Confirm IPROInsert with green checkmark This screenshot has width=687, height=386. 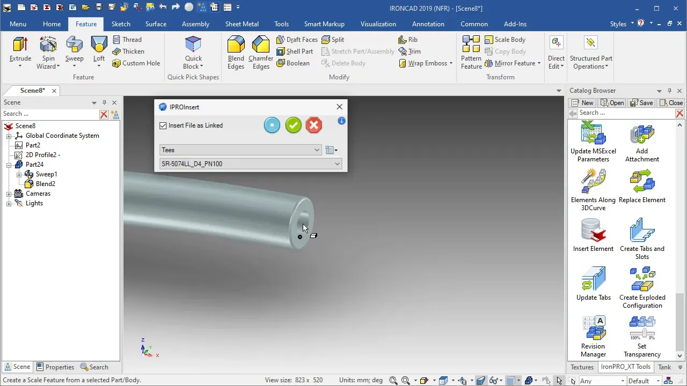pos(293,125)
